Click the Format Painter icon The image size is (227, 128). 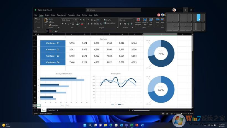pyautogui.click(x=50, y=25)
